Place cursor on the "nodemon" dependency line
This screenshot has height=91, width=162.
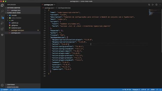60,62
